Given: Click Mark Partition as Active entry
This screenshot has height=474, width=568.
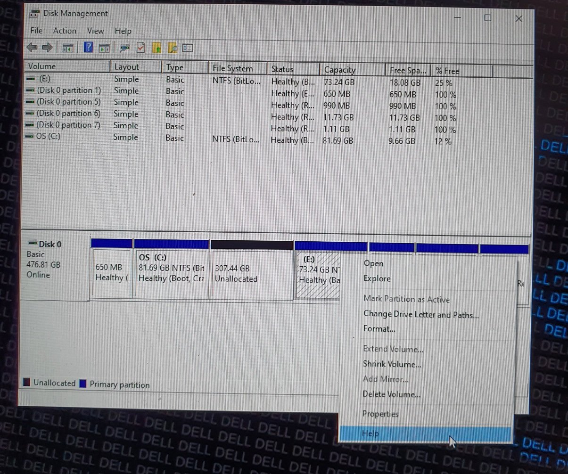Looking at the screenshot, I should [x=406, y=299].
